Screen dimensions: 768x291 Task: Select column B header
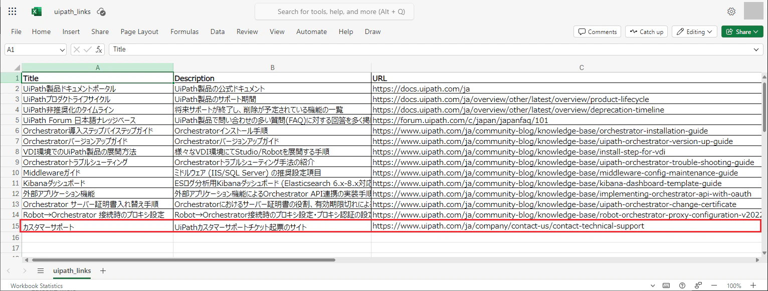tap(272, 67)
